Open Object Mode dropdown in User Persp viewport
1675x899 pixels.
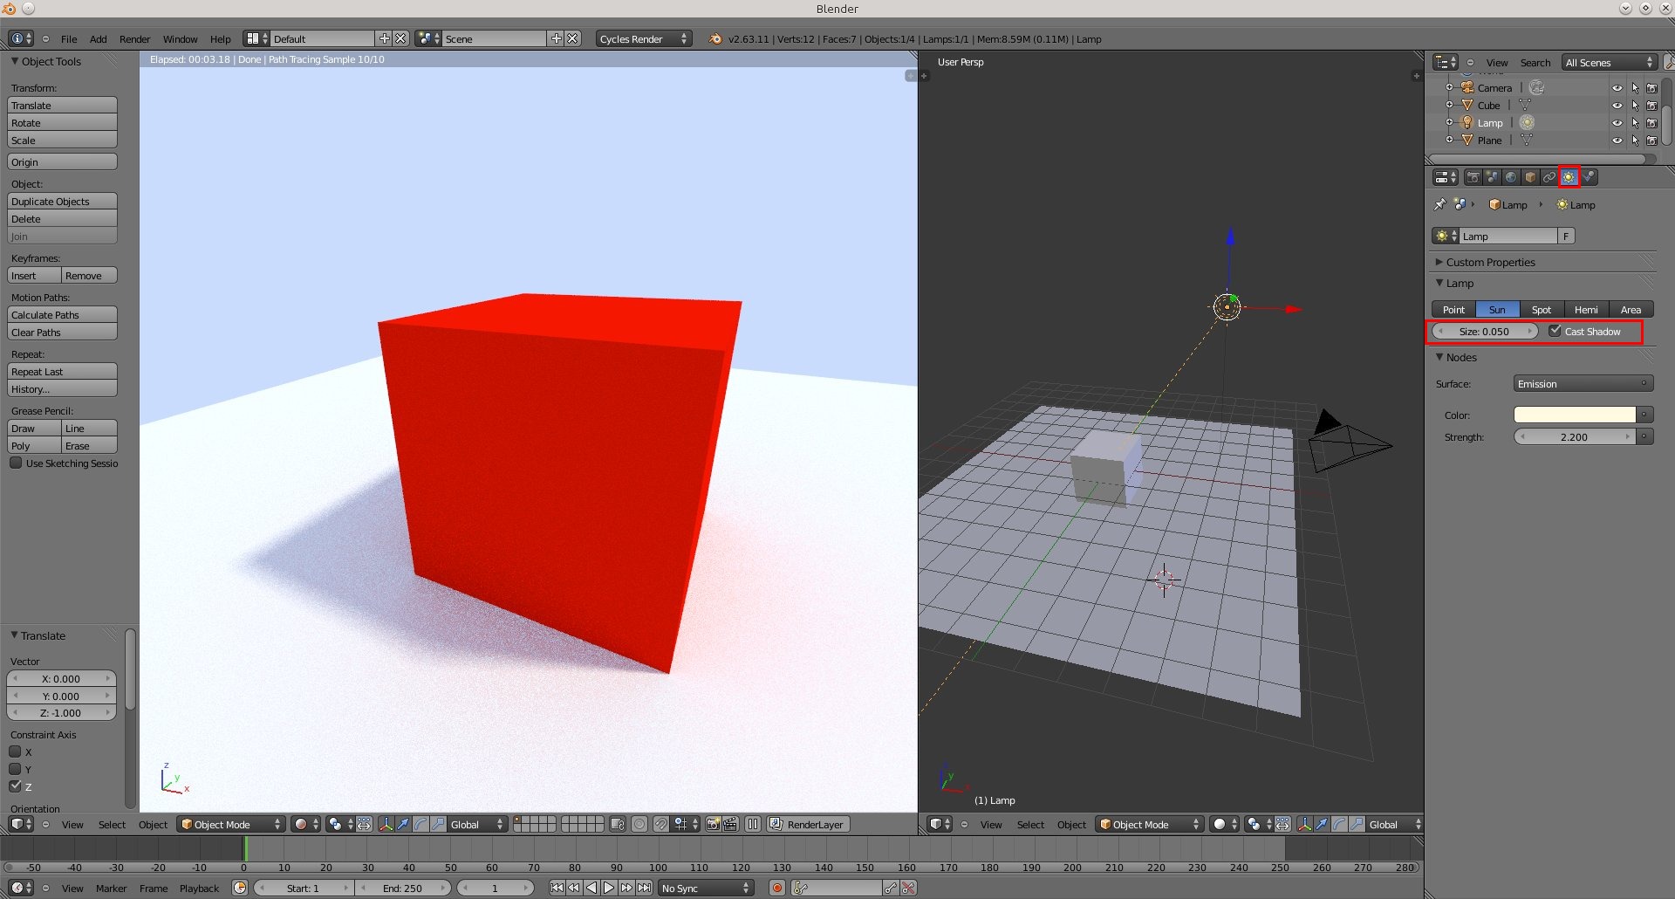(x=1150, y=824)
